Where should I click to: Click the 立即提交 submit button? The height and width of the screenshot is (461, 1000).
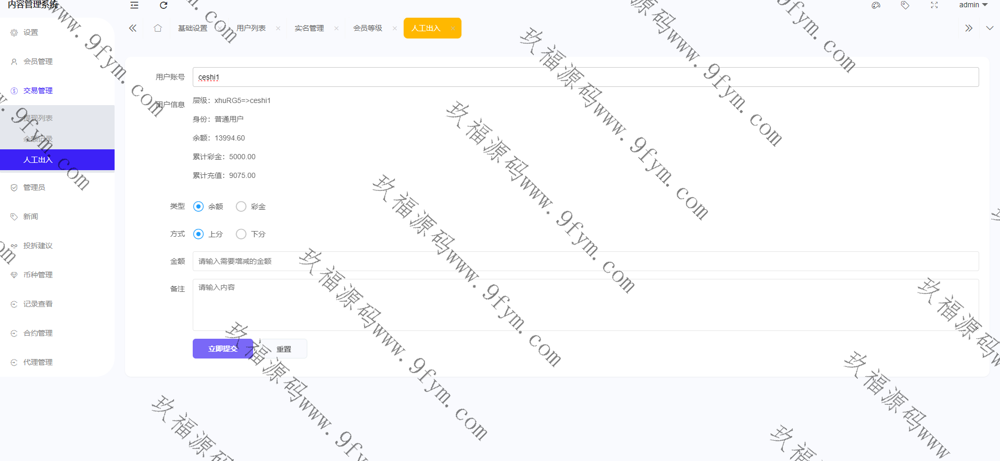[x=223, y=349]
